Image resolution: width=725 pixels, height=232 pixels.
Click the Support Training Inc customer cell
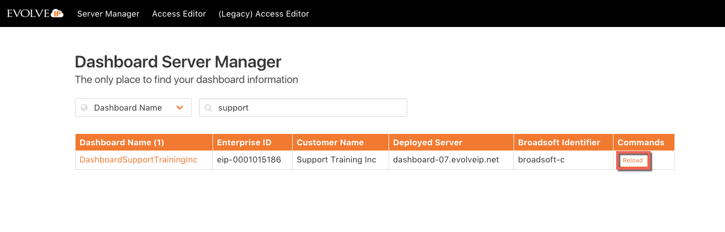tap(336, 160)
